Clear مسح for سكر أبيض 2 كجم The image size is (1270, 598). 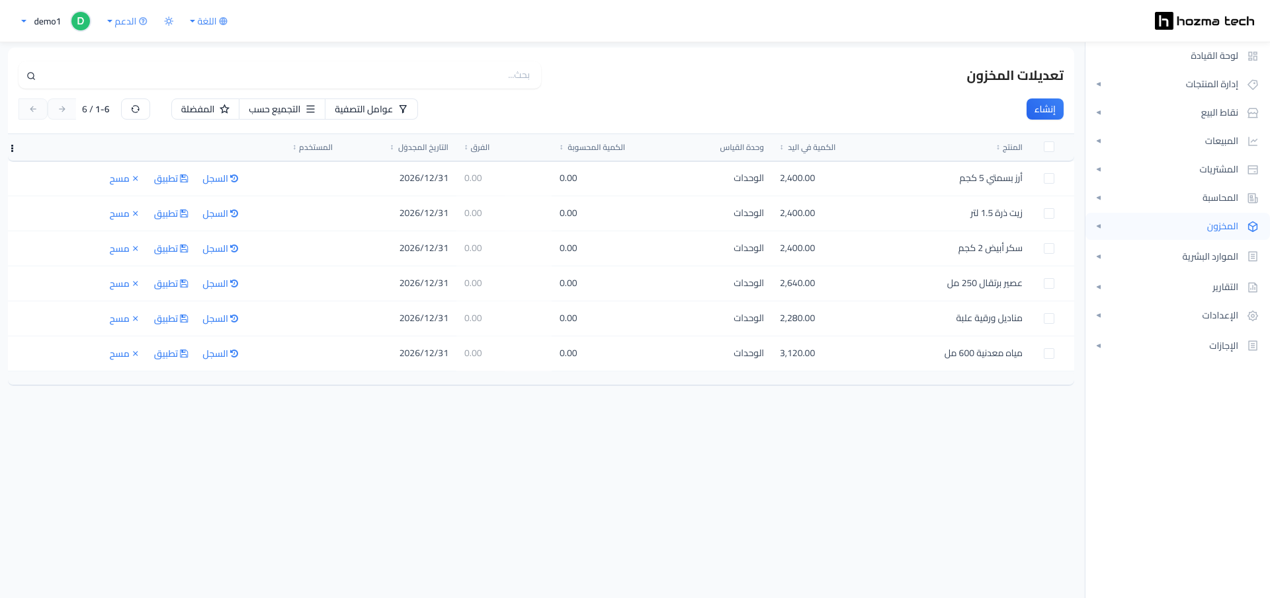(x=124, y=248)
